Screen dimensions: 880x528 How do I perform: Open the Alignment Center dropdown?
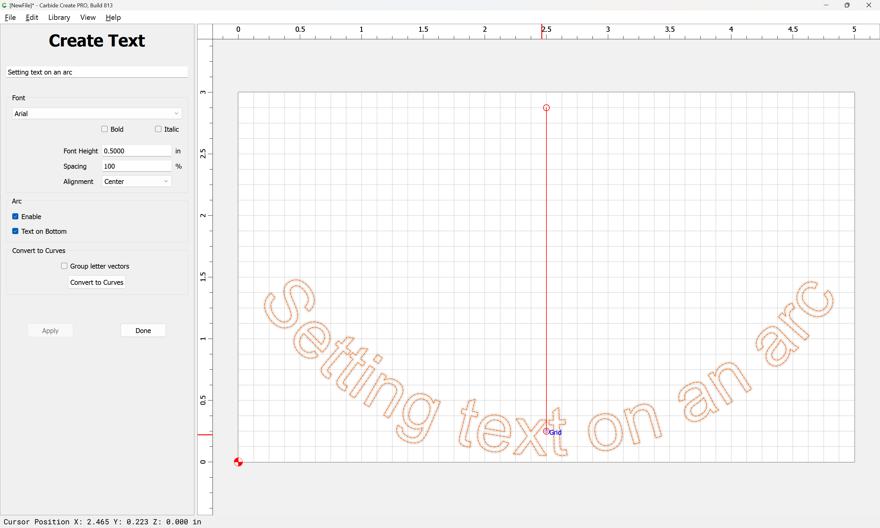pyautogui.click(x=137, y=182)
